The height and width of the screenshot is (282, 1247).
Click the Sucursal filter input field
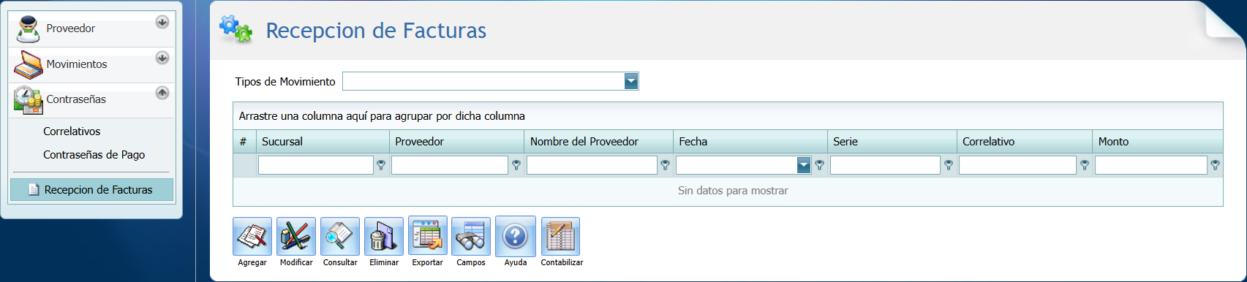pyautogui.click(x=316, y=166)
